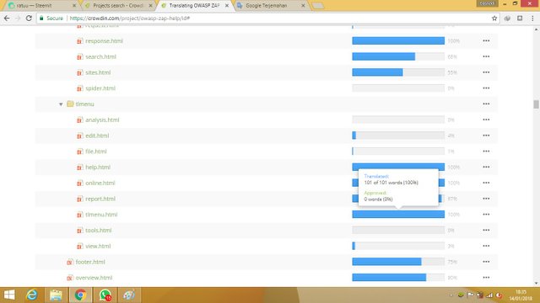
Task: Open the Chrome three-dot menu
Action: point(532,19)
